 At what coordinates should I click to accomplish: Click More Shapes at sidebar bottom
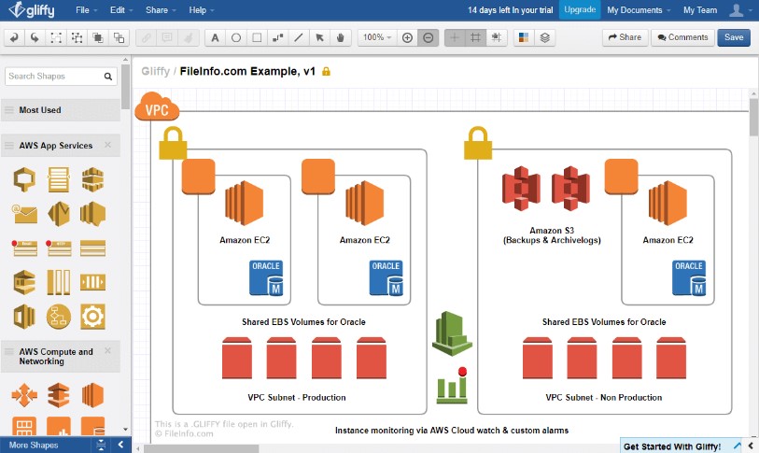34,445
